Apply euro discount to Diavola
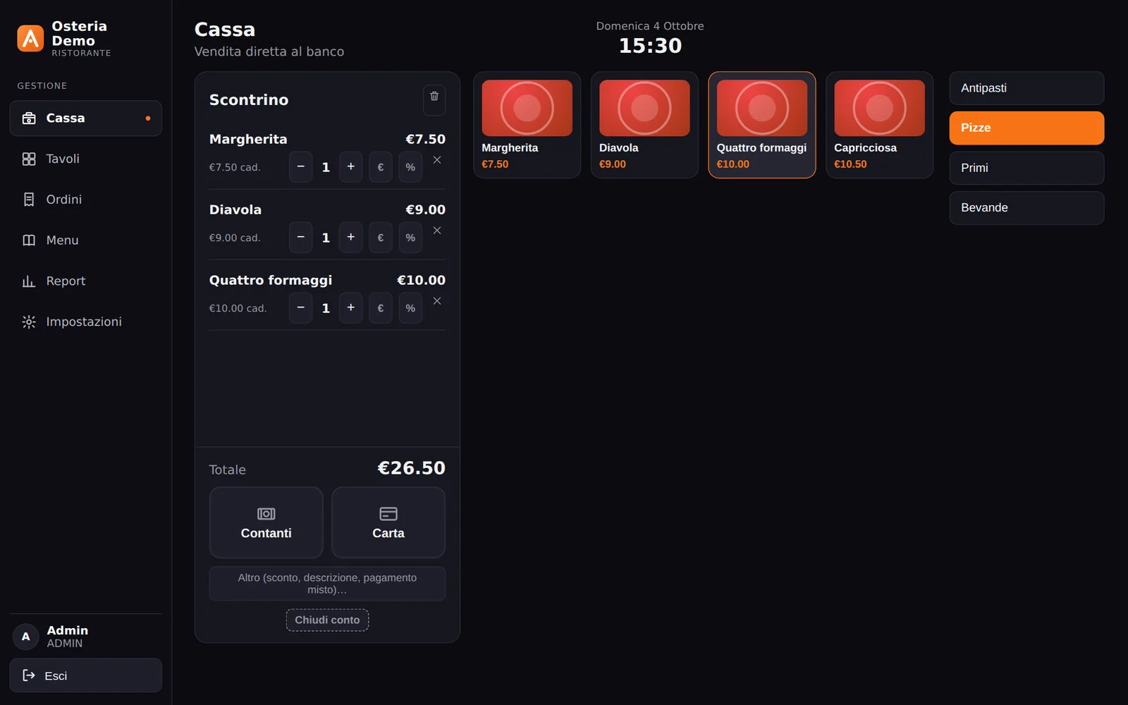Screen dimensions: 1128x705 pos(381,238)
